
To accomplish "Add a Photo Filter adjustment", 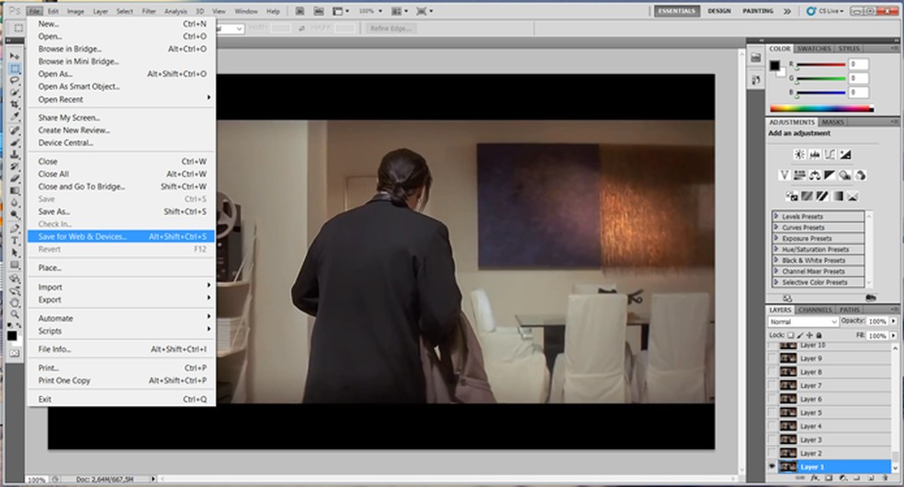I will [x=845, y=176].
